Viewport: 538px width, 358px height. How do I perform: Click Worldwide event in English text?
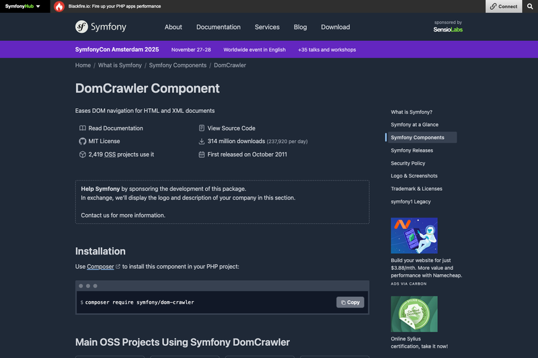pos(255,50)
